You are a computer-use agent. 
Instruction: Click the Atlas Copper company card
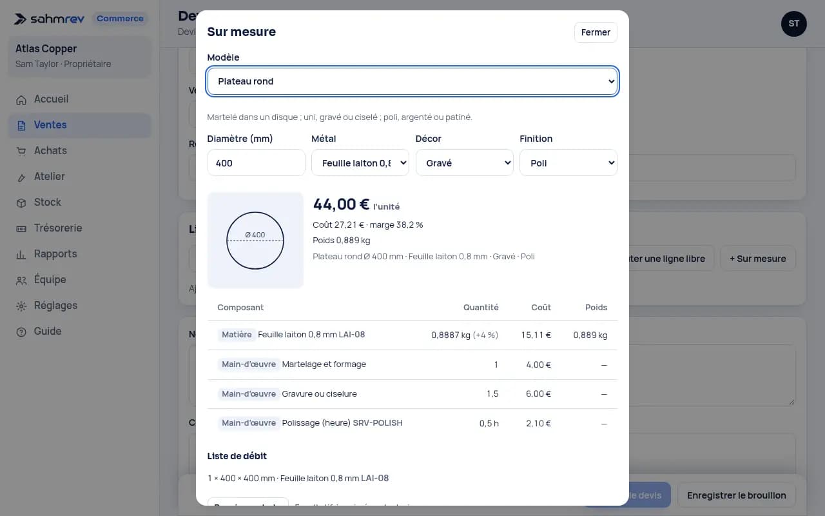click(x=80, y=56)
